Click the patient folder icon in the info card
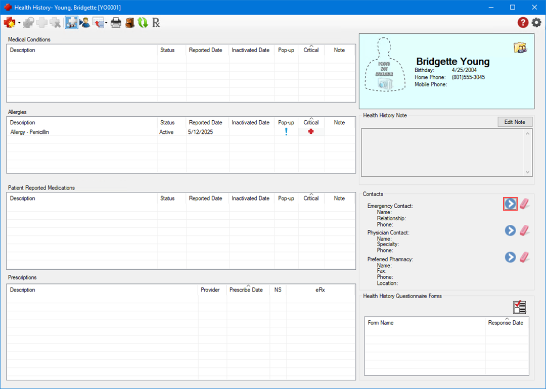Image resolution: width=546 pixels, height=389 pixels. 520,47
